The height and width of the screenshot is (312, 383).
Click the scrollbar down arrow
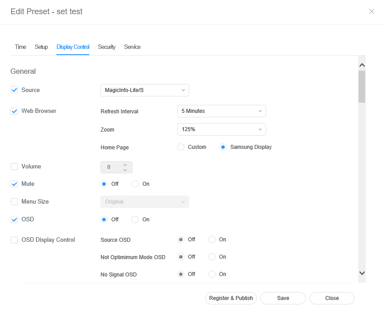[362, 273]
